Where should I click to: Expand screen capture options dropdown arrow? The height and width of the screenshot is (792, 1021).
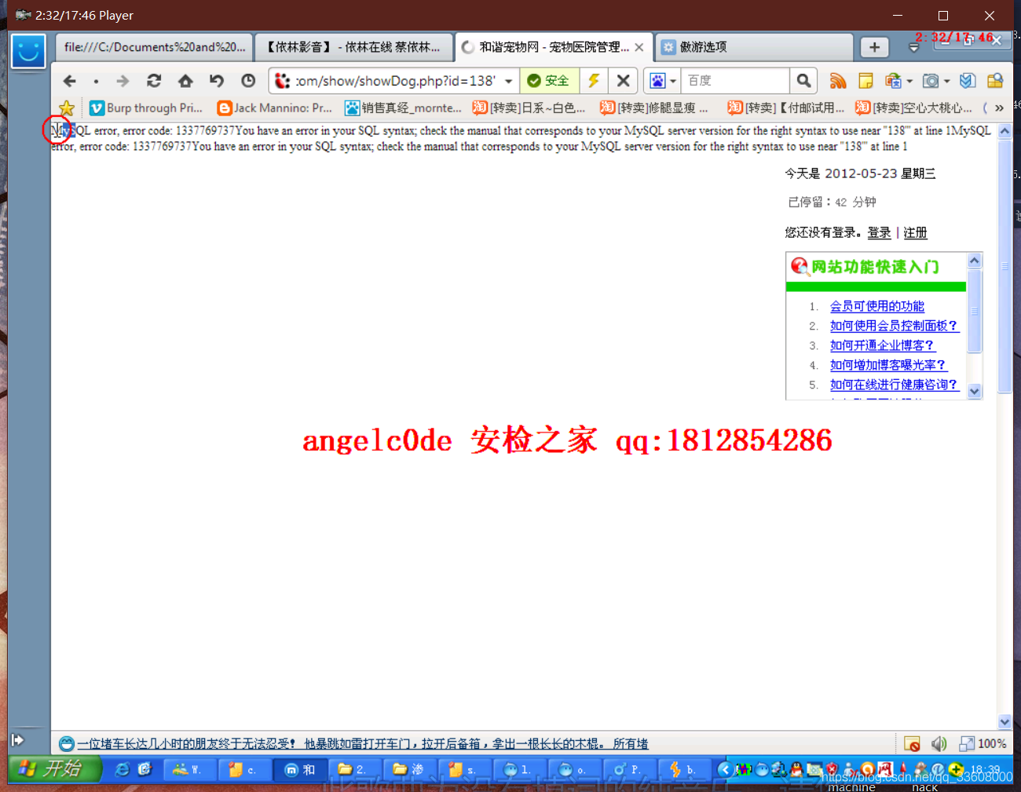tap(946, 81)
